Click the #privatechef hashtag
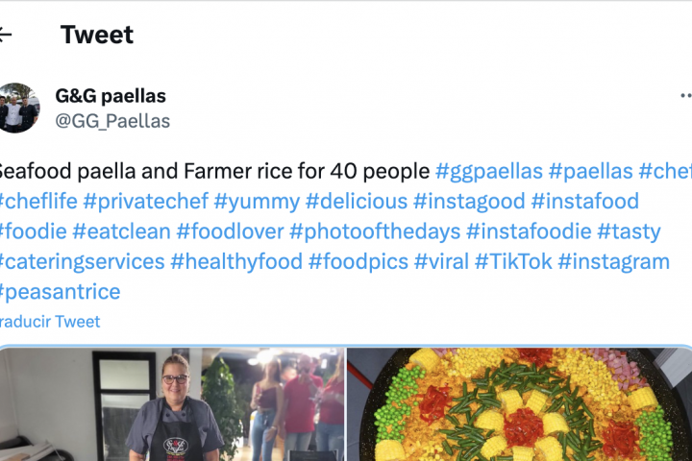 [x=145, y=202]
